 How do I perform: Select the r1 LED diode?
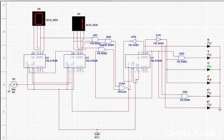pos(209,83)
